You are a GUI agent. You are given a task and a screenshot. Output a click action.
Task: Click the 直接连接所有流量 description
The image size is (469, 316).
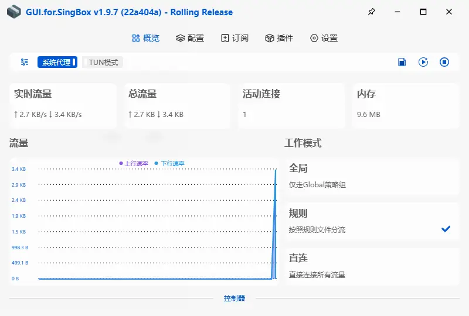(317, 275)
